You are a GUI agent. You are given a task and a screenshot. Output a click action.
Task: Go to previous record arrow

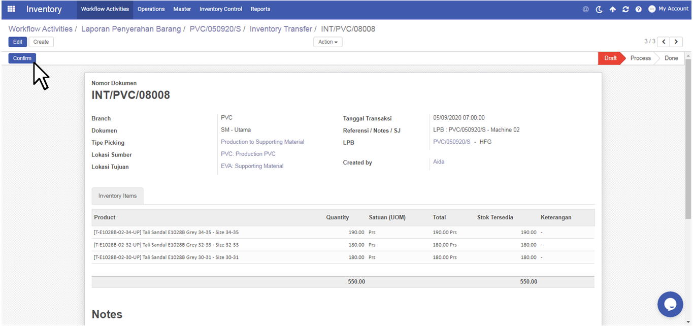point(664,42)
